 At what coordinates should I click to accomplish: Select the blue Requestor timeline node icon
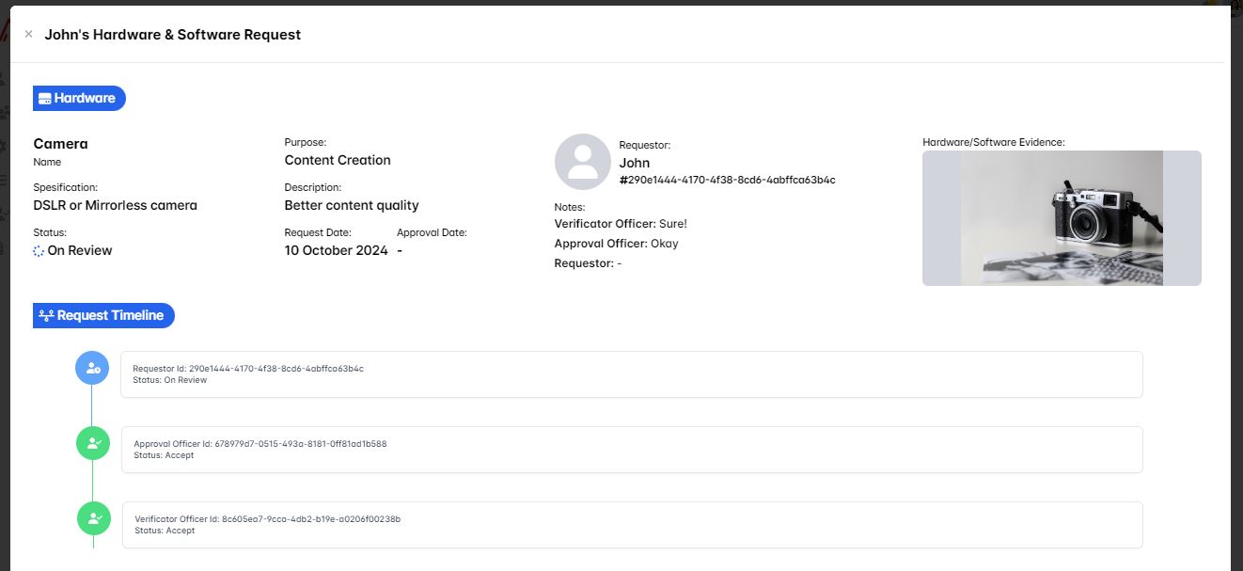[x=92, y=368]
